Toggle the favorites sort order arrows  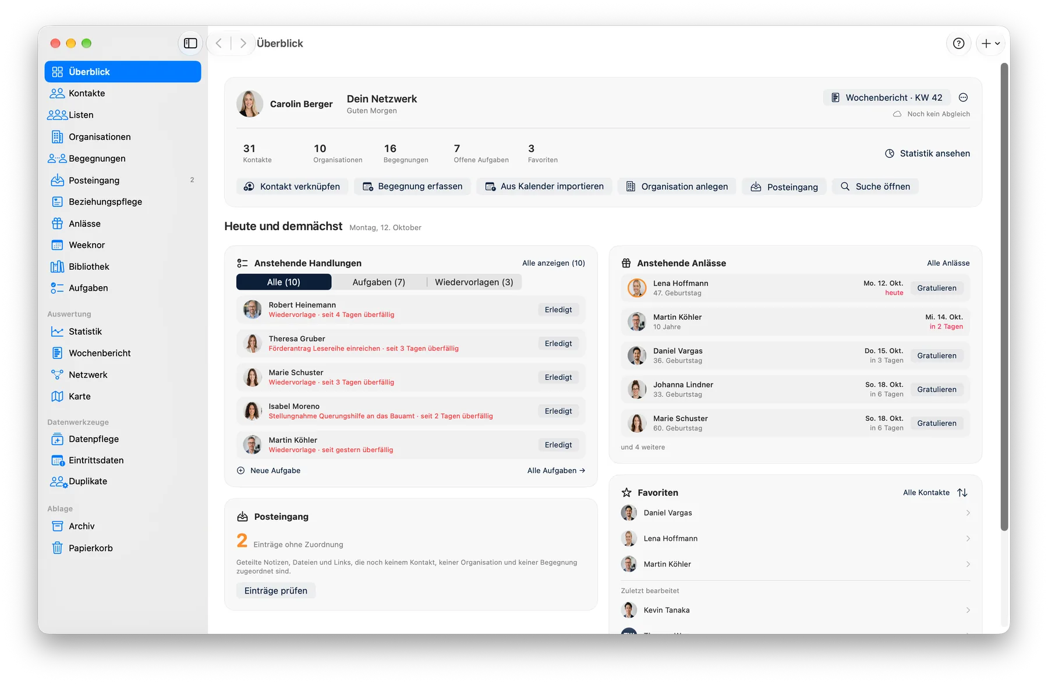pos(962,492)
